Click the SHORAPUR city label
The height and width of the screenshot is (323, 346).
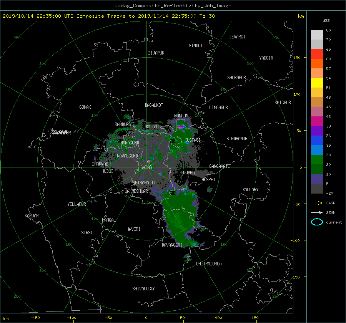point(236,78)
